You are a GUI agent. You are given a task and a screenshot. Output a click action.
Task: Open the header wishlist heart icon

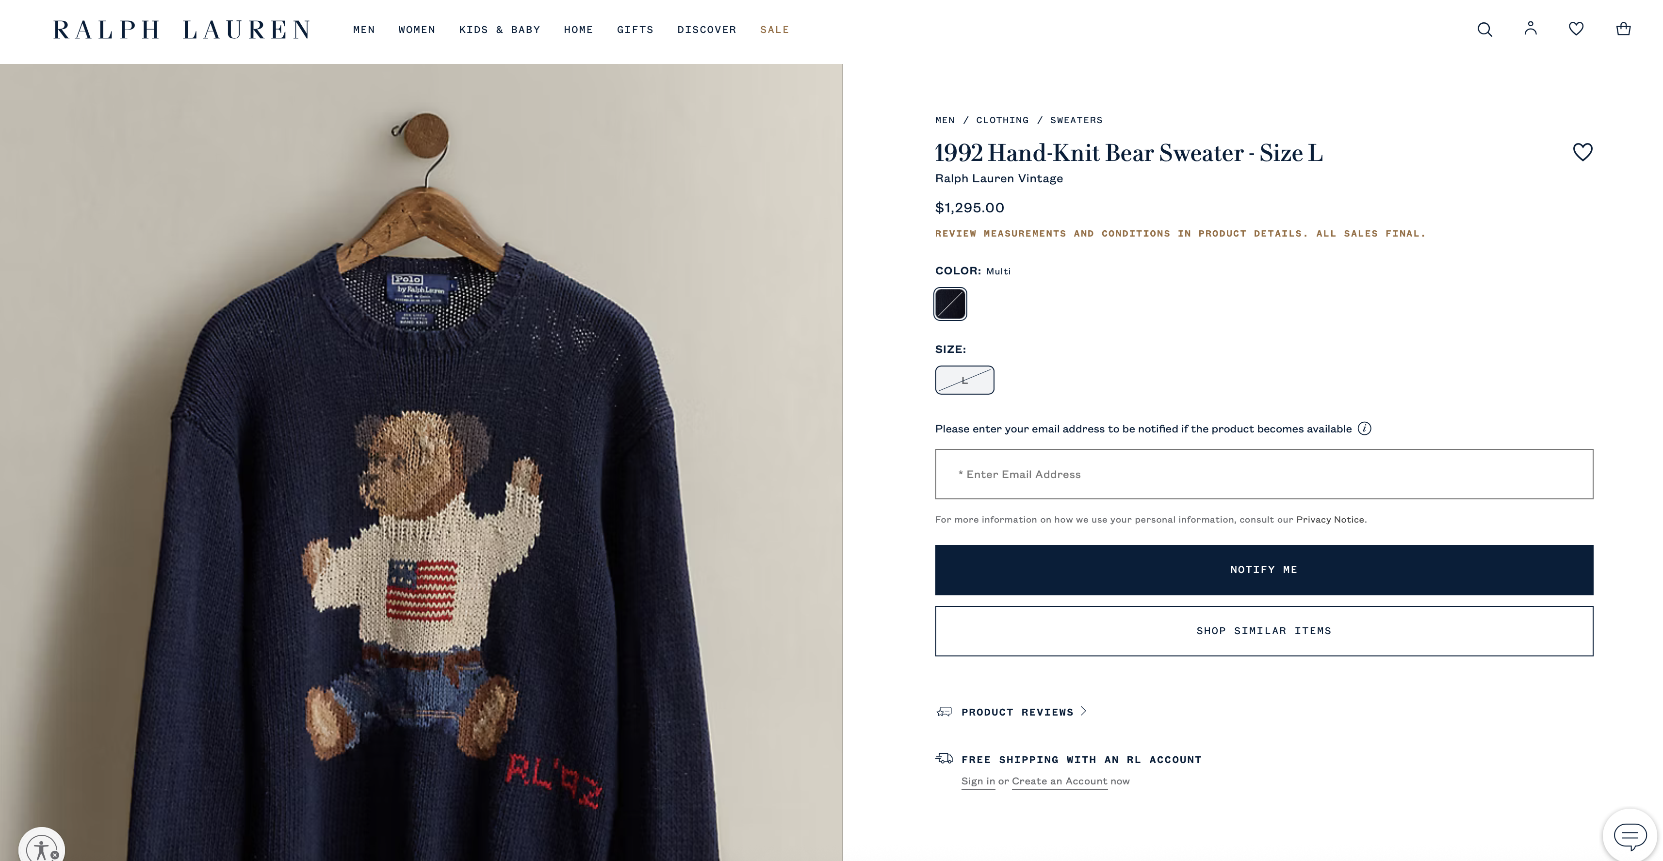pyautogui.click(x=1576, y=29)
